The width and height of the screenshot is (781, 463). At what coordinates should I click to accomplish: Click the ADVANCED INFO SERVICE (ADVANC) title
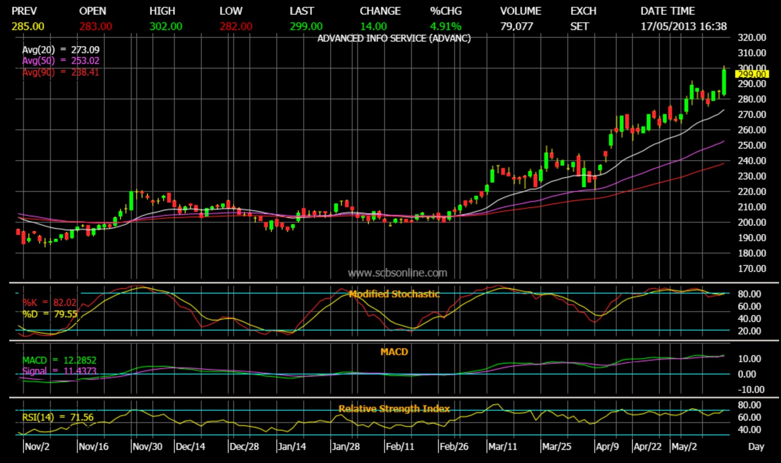(x=394, y=39)
